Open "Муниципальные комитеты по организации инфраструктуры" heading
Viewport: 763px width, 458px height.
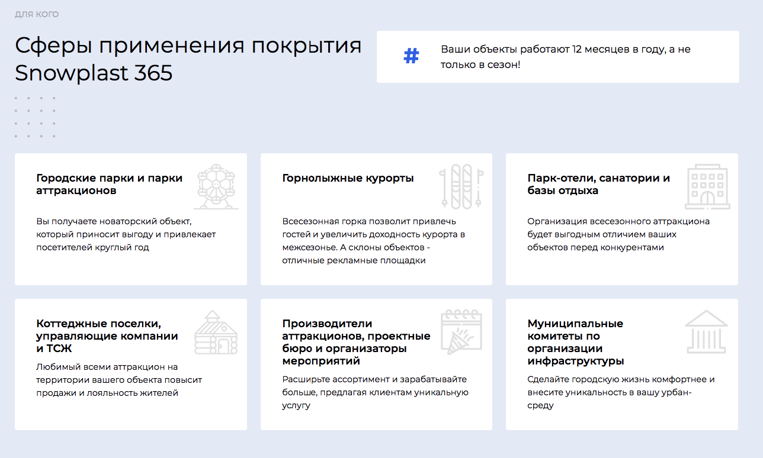tap(576, 342)
